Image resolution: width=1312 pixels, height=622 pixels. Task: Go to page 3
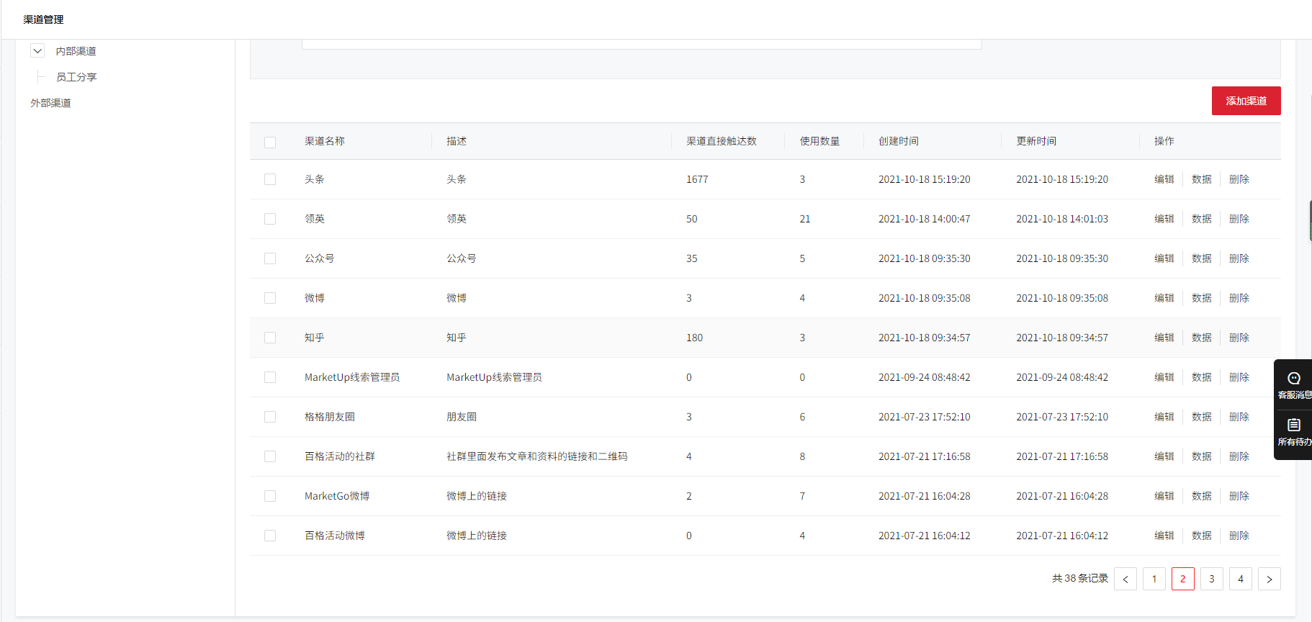click(1212, 579)
